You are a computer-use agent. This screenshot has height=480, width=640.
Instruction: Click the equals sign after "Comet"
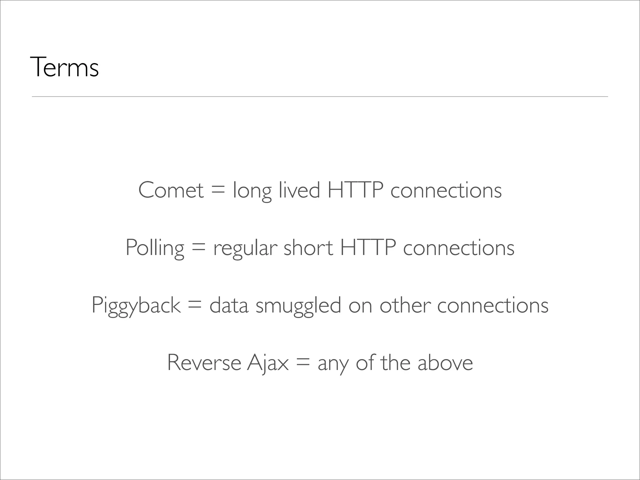point(218,191)
